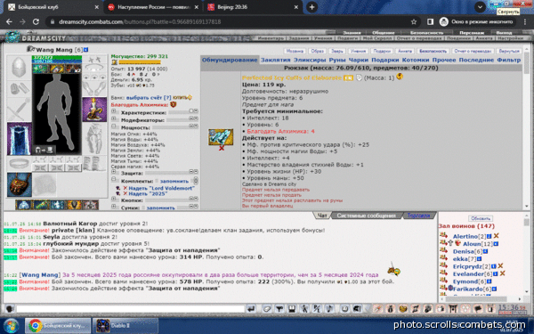Expand the Модификаторы section

pyautogui.click(x=113, y=119)
